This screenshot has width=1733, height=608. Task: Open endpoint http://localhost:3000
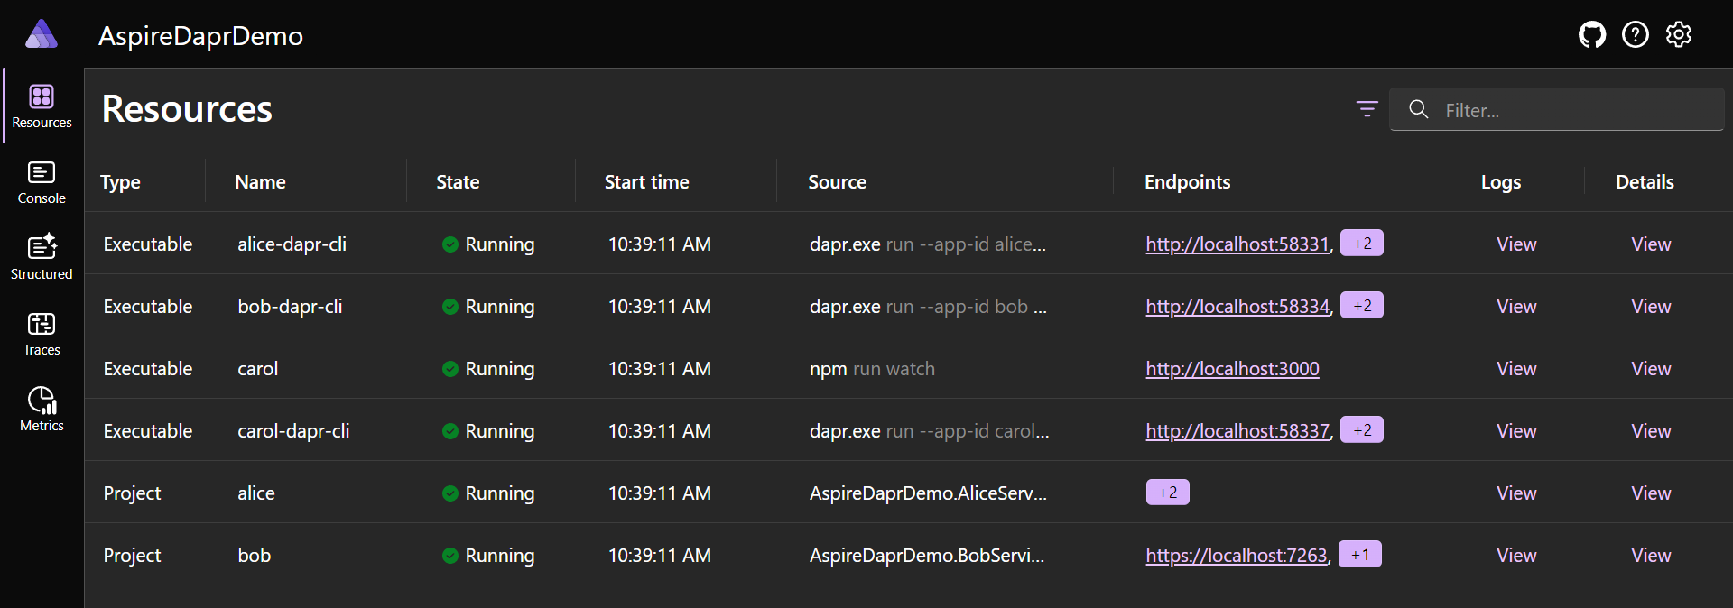click(1232, 369)
